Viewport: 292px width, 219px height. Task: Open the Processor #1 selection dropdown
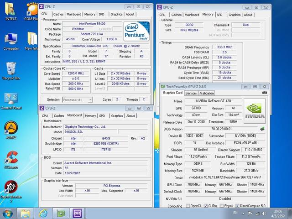pyautogui.click(x=78, y=99)
